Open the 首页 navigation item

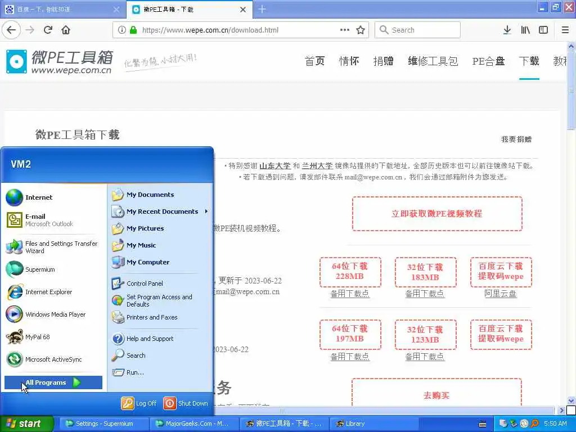coord(315,61)
